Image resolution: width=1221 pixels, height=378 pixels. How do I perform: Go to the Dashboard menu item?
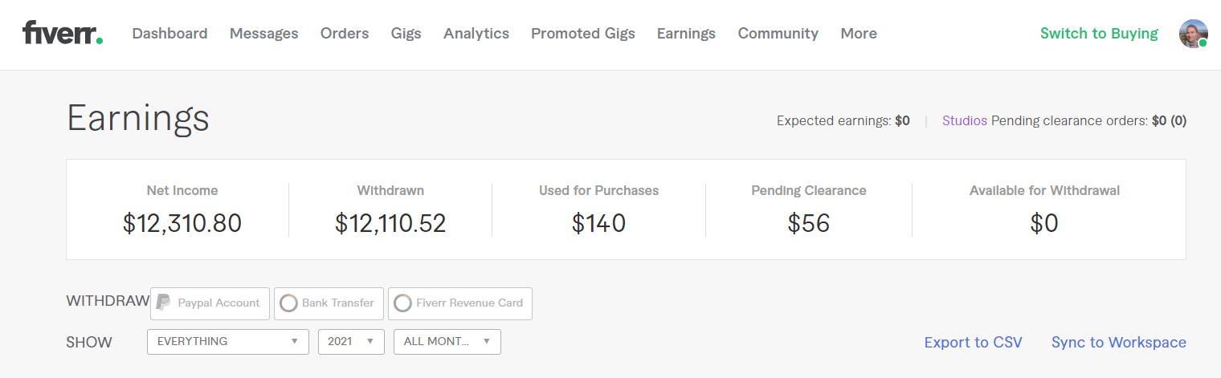click(x=169, y=34)
